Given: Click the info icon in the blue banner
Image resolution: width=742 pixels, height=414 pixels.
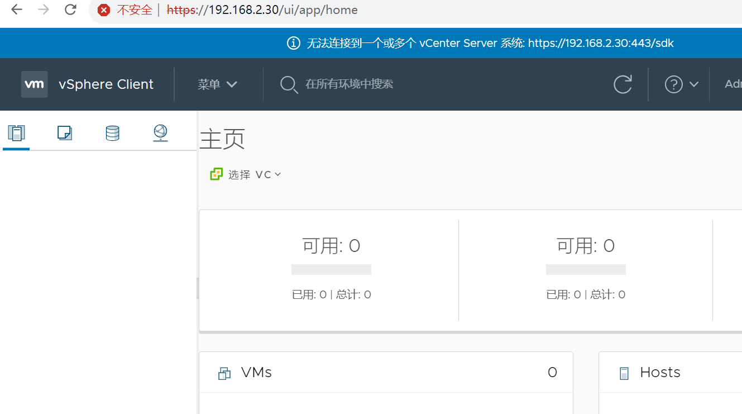Looking at the screenshot, I should click(294, 43).
